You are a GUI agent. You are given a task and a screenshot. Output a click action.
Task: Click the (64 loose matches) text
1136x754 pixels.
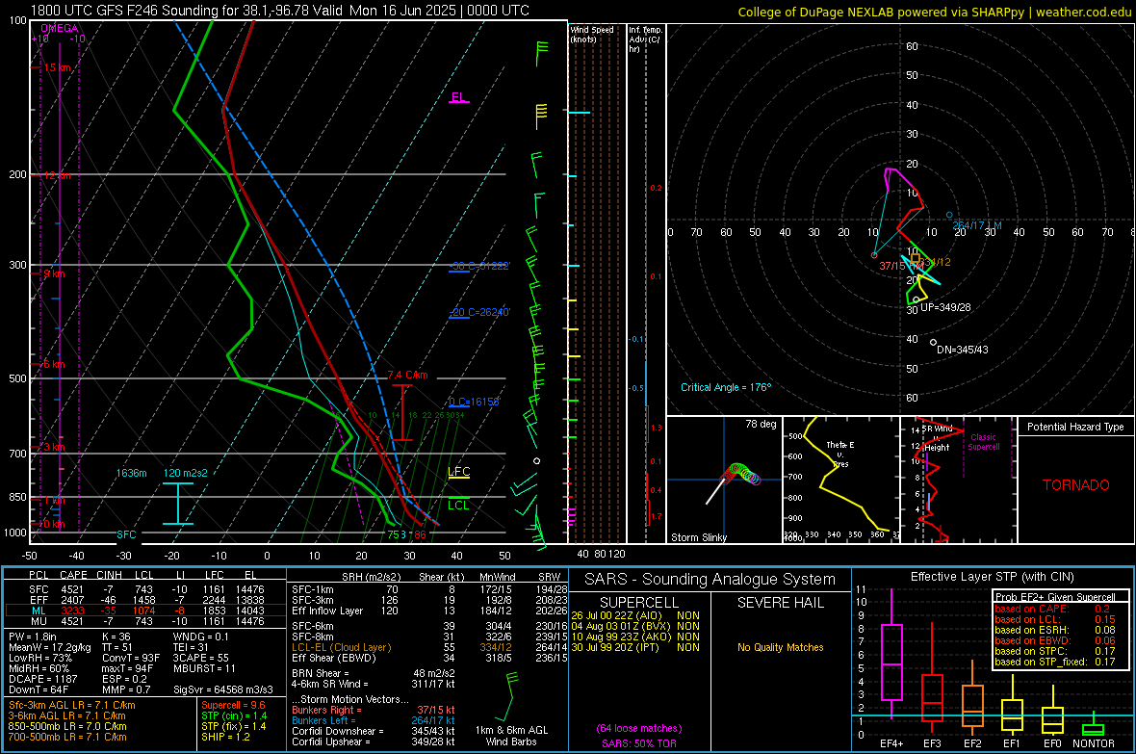(x=639, y=728)
